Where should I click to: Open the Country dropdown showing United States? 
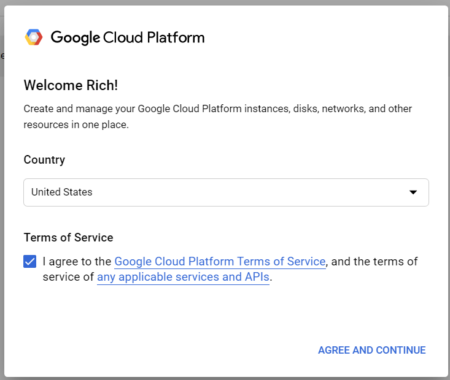226,192
